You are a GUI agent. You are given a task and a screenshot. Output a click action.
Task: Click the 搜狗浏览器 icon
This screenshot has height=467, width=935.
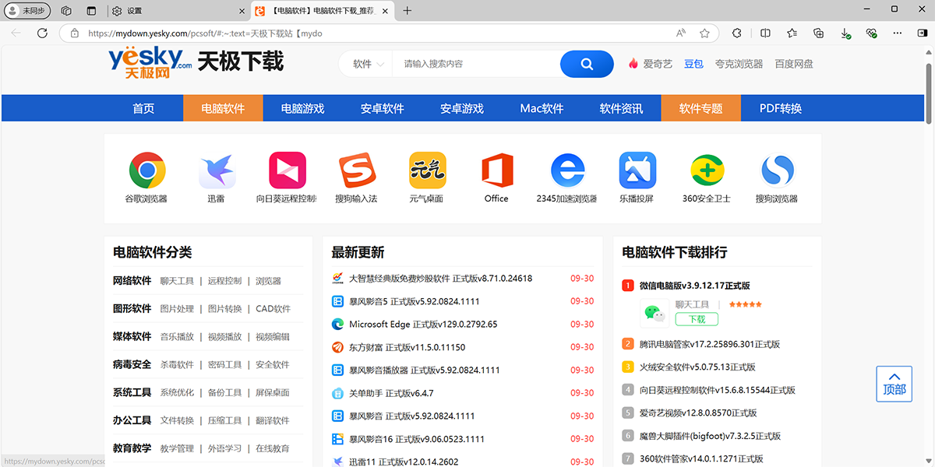776,170
